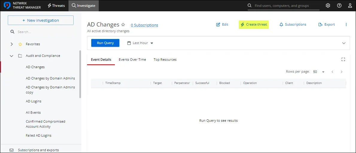
Task: Open the help question mark icon
Action: point(339,6)
